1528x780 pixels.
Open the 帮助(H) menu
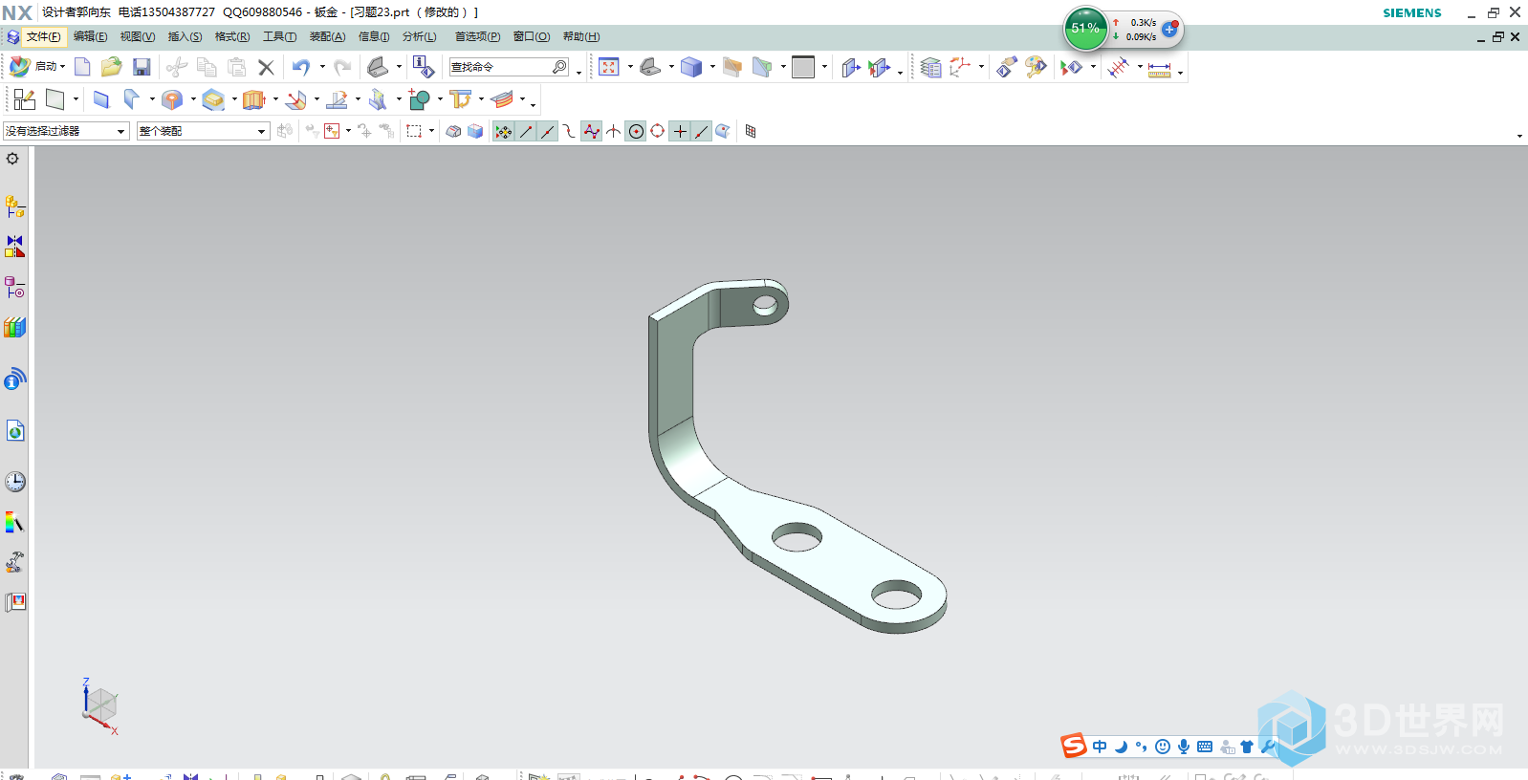(x=581, y=37)
